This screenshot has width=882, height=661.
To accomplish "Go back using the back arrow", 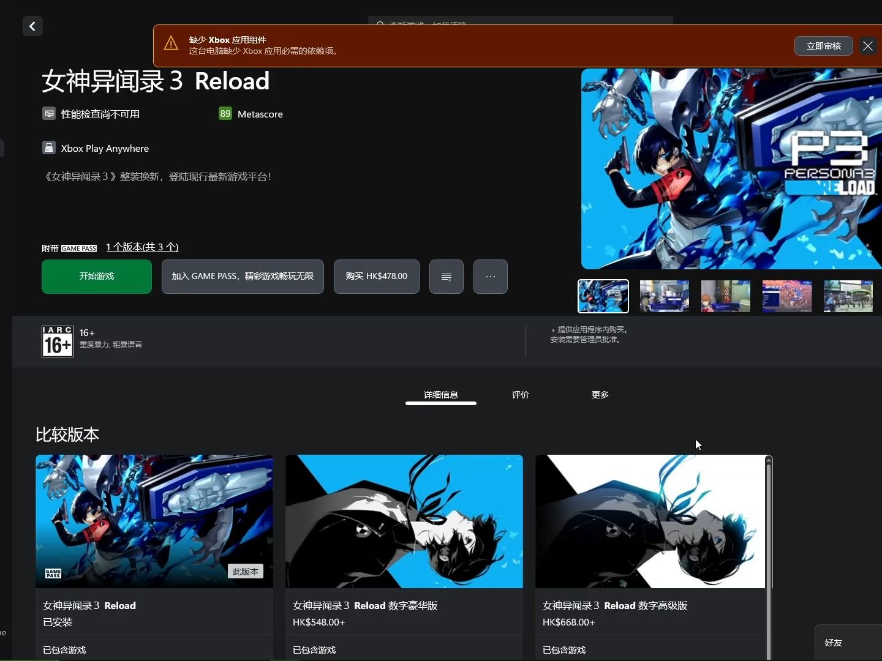I will 32,26.
